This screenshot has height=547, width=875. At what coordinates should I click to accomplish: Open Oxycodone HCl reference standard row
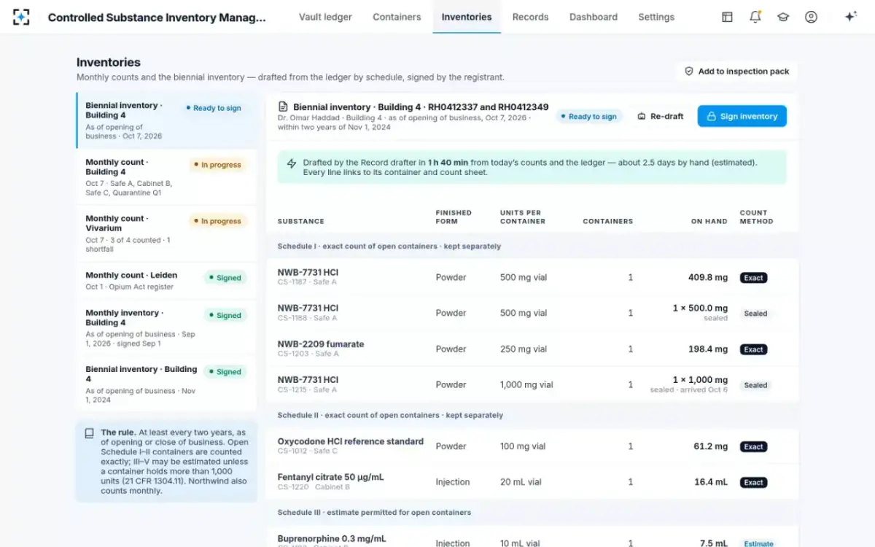[532, 446]
